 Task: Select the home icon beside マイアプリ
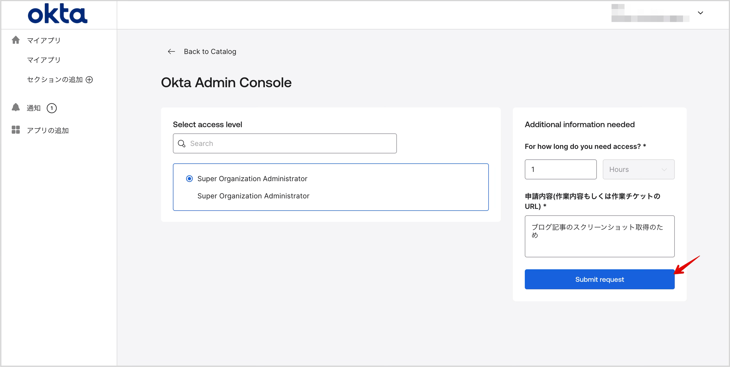click(x=16, y=40)
